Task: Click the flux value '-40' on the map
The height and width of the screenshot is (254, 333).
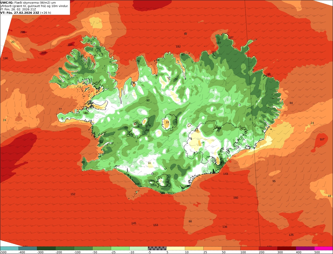Action: coord(86,113)
